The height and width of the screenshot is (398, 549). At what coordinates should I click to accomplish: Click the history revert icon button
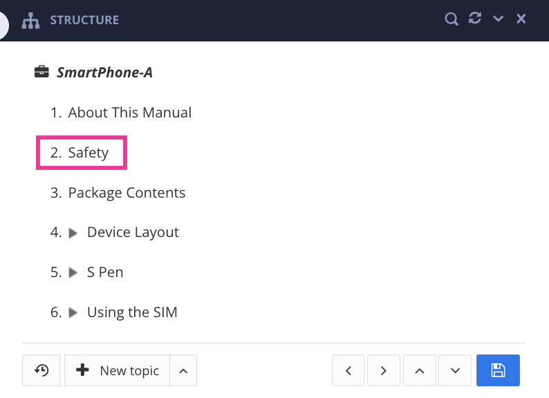(x=41, y=370)
